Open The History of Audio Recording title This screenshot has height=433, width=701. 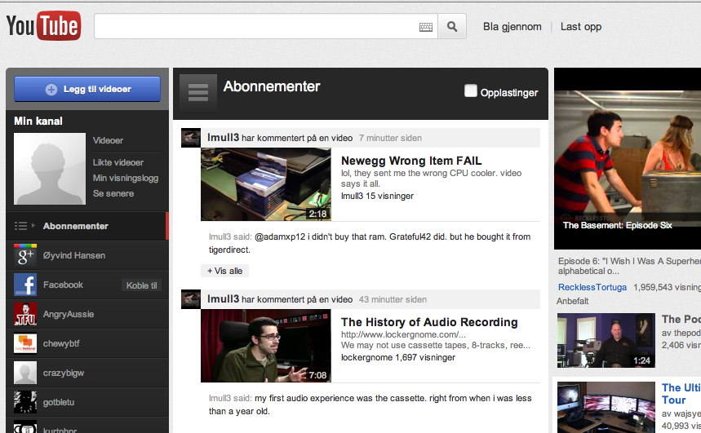point(429,322)
